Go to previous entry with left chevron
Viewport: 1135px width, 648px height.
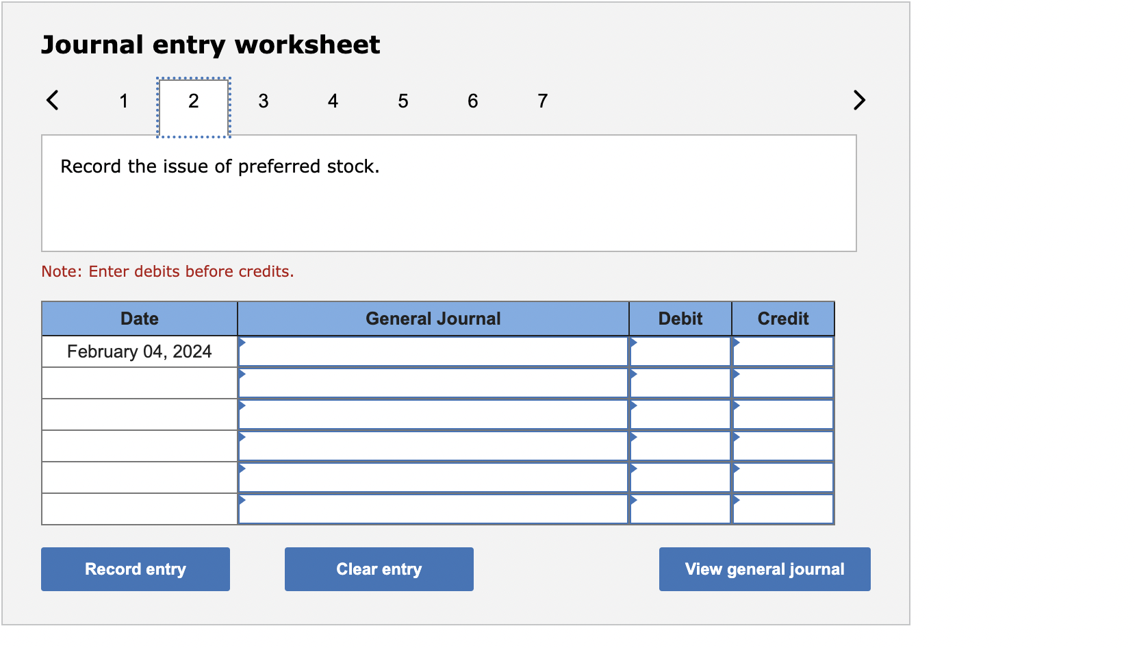(x=52, y=100)
